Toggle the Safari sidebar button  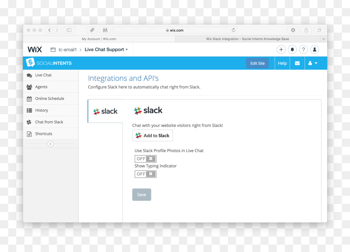[69, 30]
